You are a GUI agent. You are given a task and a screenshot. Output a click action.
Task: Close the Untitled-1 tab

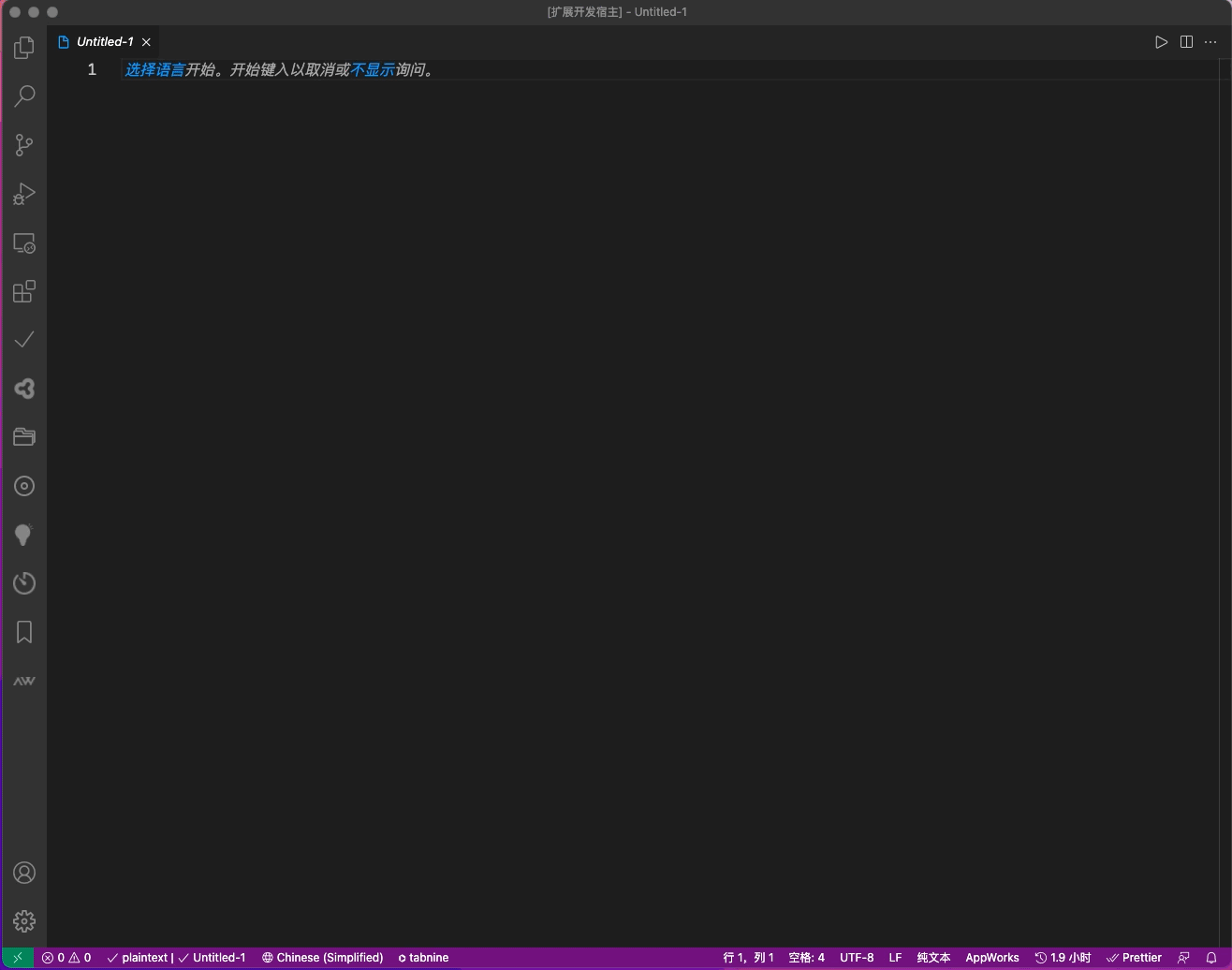click(x=146, y=42)
